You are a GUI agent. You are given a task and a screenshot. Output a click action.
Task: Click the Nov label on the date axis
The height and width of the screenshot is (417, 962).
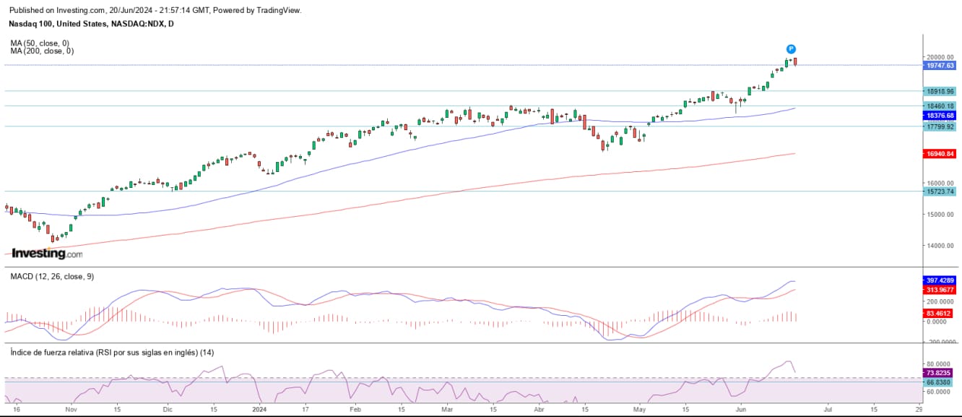tap(71, 408)
